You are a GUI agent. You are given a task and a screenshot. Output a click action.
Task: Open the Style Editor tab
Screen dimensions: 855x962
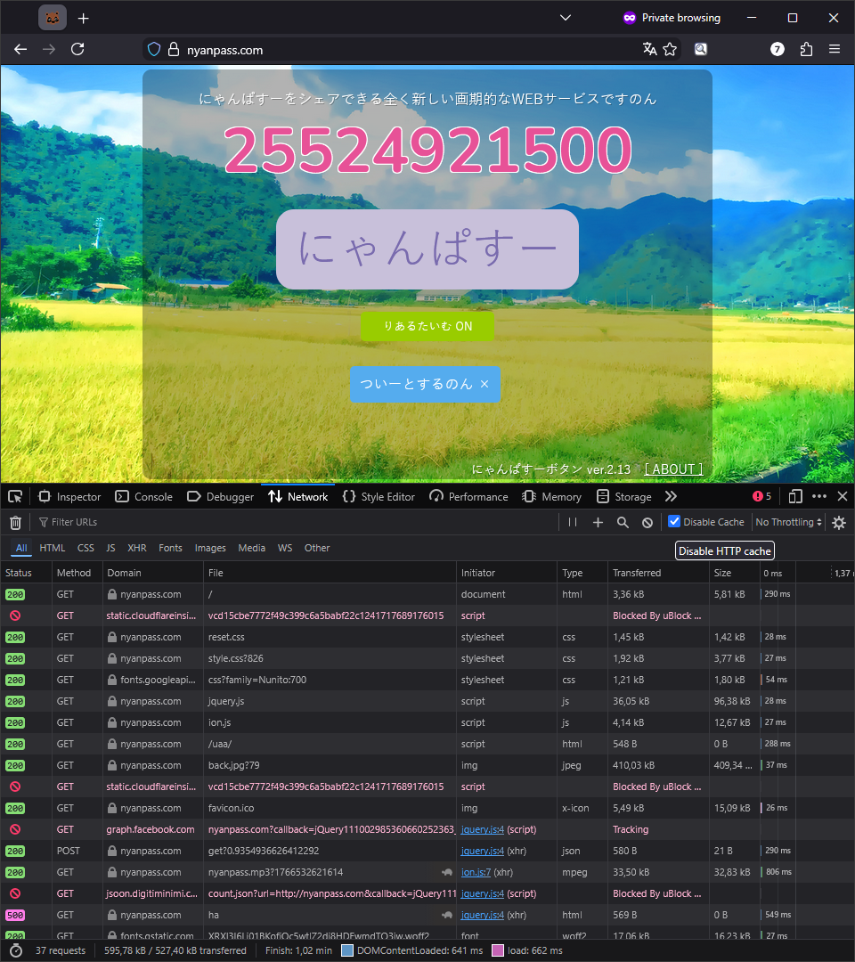coord(379,496)
